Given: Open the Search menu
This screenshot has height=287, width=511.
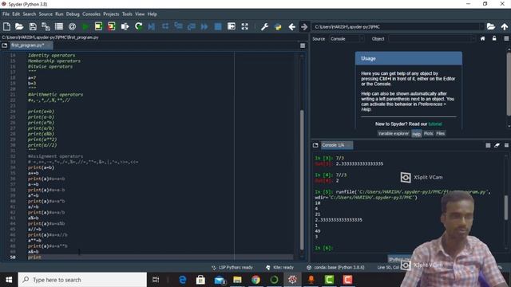Looking at the screenshot, I should [30, 14].
